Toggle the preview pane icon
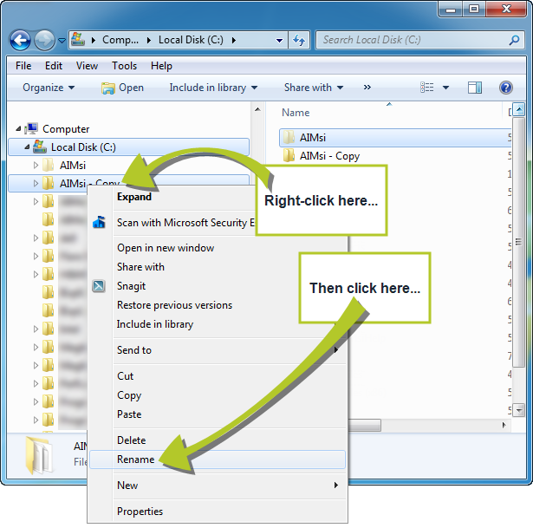Screen dimensions: 533x528 475,88
